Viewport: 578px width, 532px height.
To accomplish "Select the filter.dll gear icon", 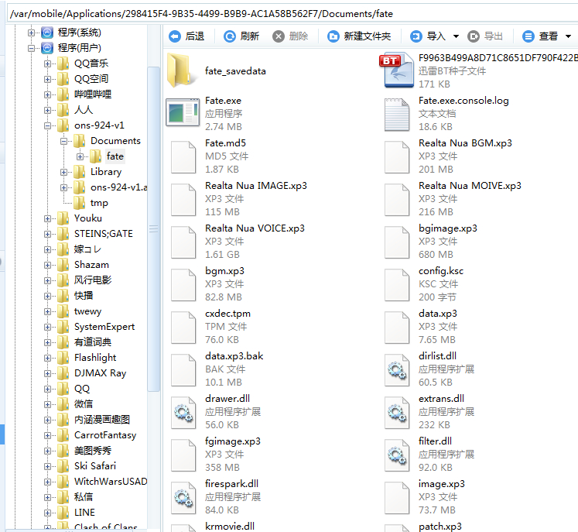I will pyautogui.click(x=397, y=455).
